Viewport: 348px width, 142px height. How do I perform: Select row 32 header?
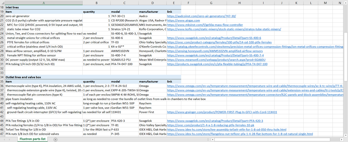click(2, 68)
